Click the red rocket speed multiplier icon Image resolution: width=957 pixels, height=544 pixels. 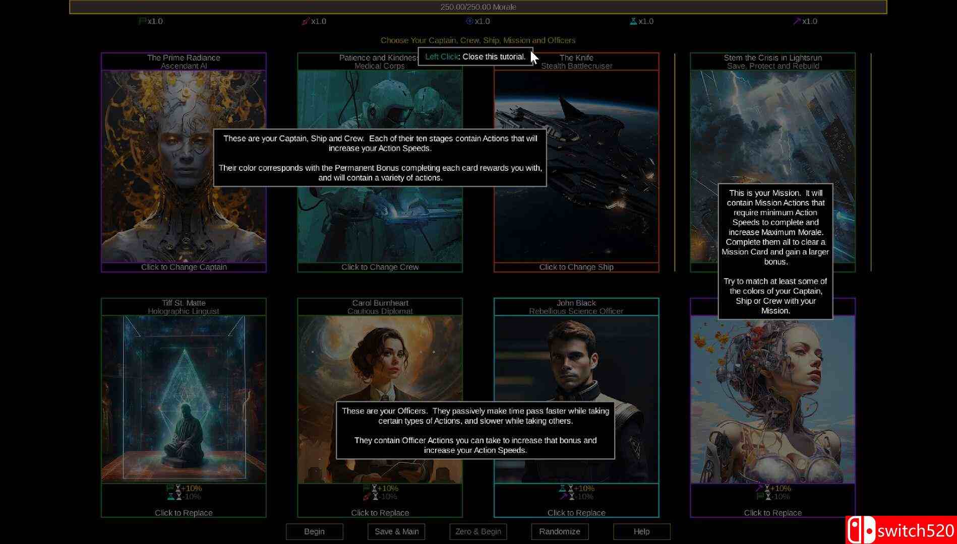305,21
